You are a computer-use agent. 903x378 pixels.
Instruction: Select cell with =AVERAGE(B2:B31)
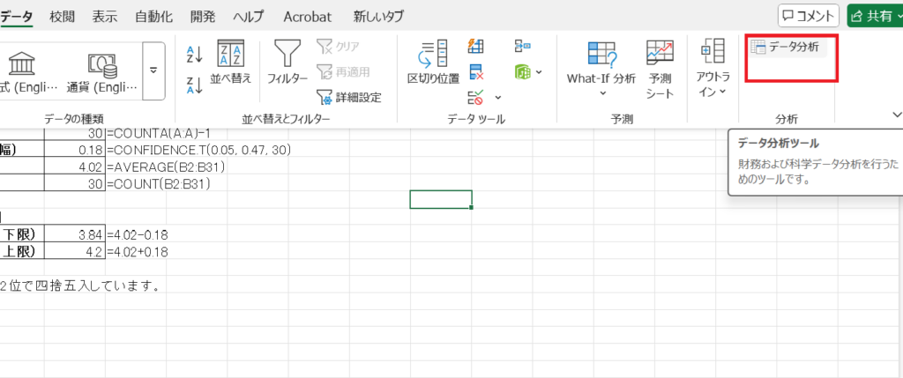166,167
